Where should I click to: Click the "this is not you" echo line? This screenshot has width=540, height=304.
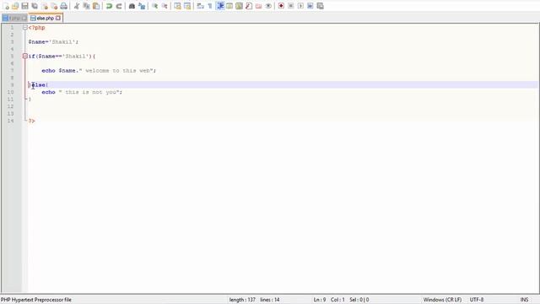tap(82, 92)
